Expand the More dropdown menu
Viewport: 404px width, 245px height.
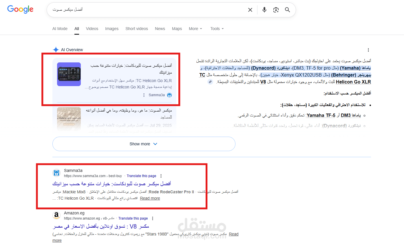point(195,29)
